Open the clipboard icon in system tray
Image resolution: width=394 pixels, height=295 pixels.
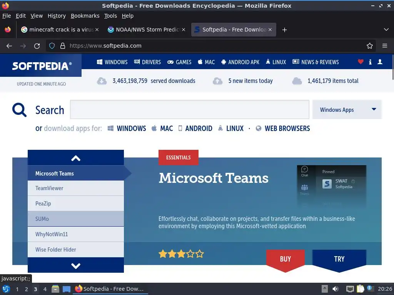(x=360, y=289)
